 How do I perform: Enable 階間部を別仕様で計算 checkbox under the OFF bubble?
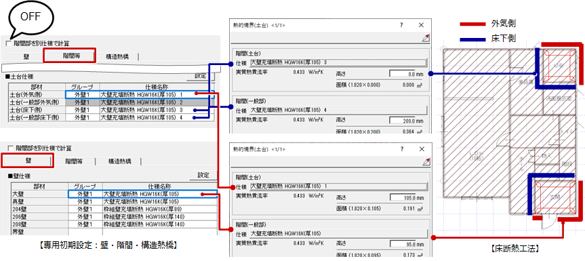point(8,43)
